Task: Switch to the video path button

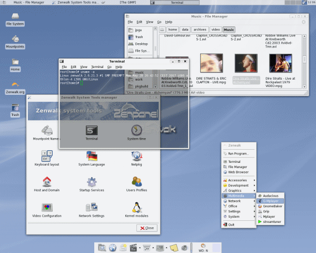Action: pos(215,30)
